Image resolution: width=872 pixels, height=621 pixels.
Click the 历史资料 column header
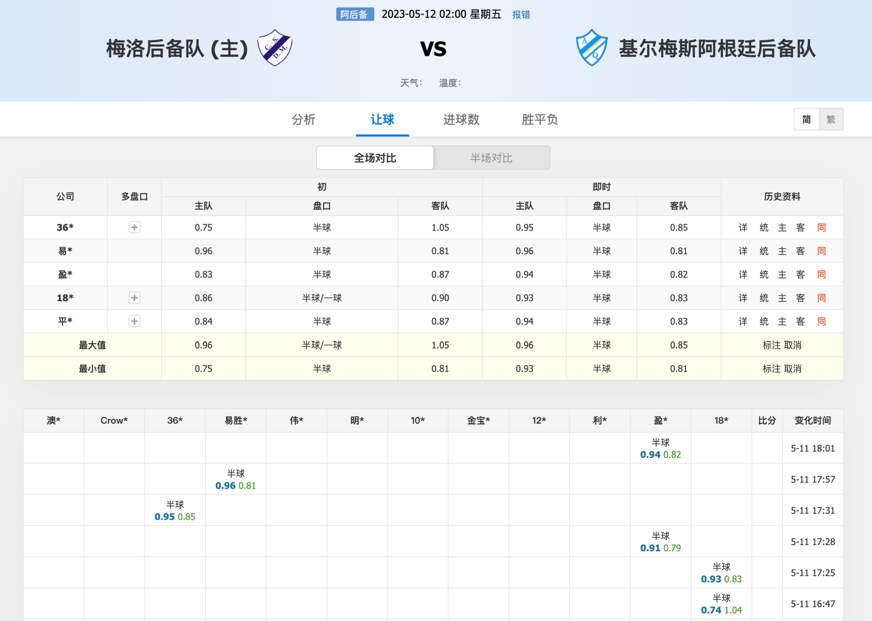(x=782, y=196)
